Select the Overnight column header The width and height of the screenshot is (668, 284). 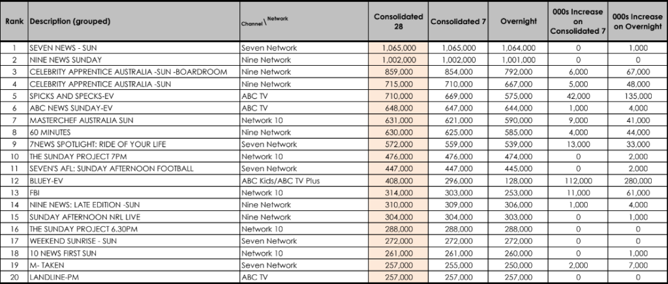(518, 21)
